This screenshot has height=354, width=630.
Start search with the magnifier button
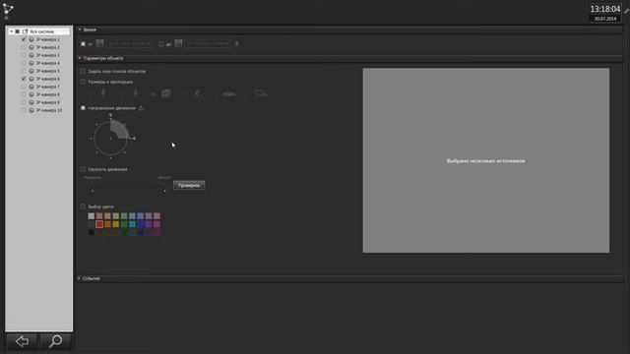tap(55, 341)
